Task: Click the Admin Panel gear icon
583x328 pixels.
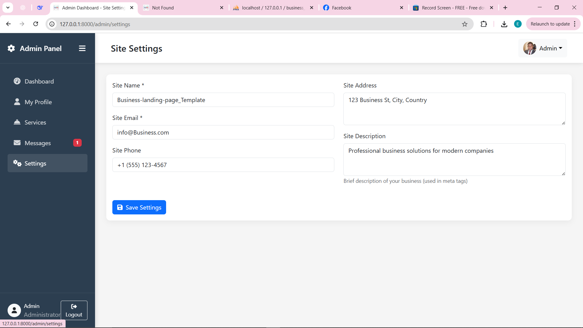Action: pos(11,49)
